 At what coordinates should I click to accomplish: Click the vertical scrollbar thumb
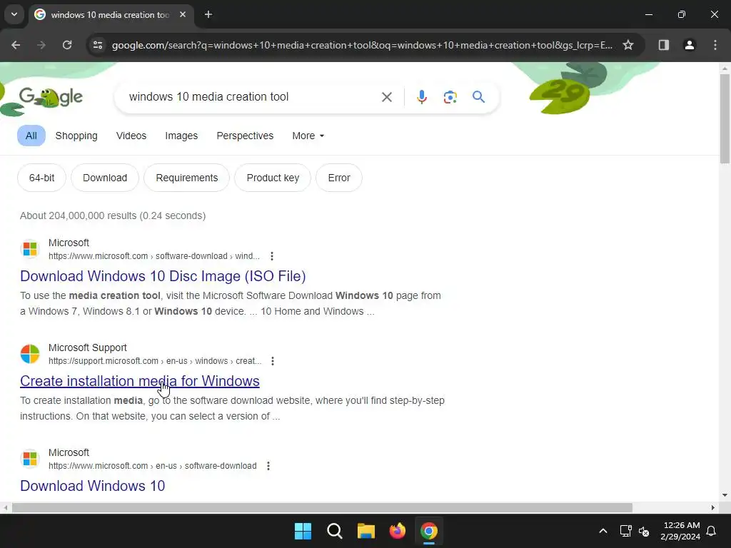725,118
